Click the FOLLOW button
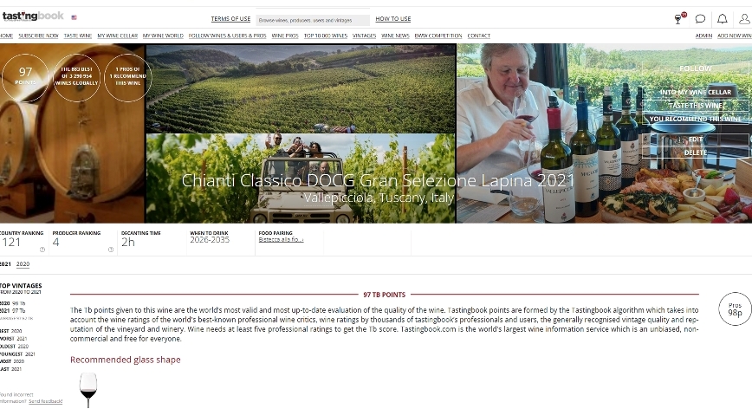 pyautogui.click(x=696, y=68)
